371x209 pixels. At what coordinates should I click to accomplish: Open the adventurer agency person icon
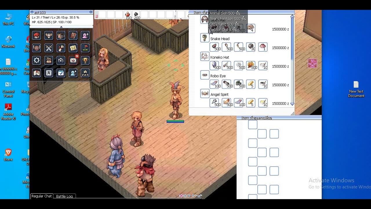coord(73,73)
